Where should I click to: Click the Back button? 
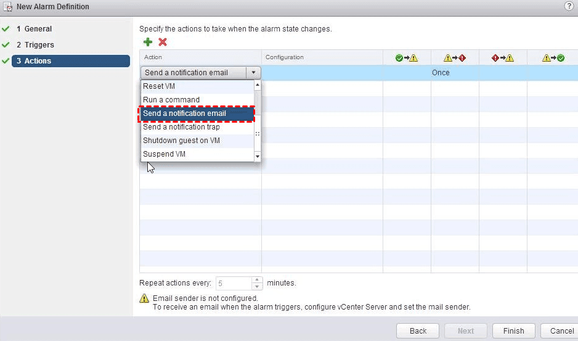tap(418, 331)
